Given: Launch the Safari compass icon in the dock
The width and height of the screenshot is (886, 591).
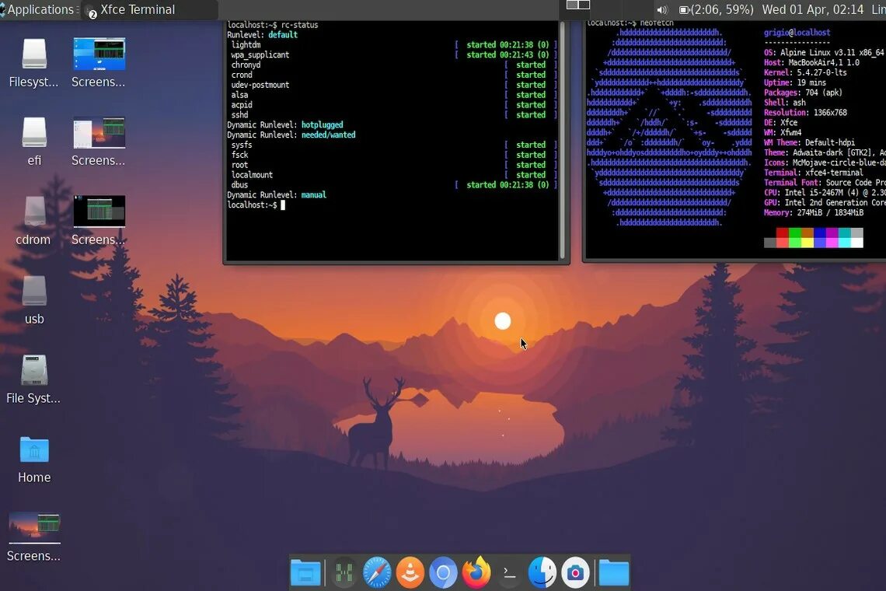Looking at the screenshot, I should tap(377, 573).
